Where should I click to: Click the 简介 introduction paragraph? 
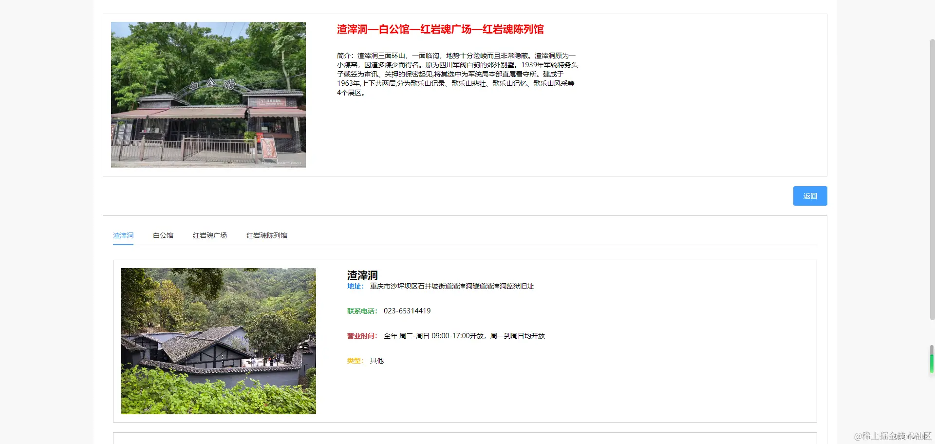[457, 73]
